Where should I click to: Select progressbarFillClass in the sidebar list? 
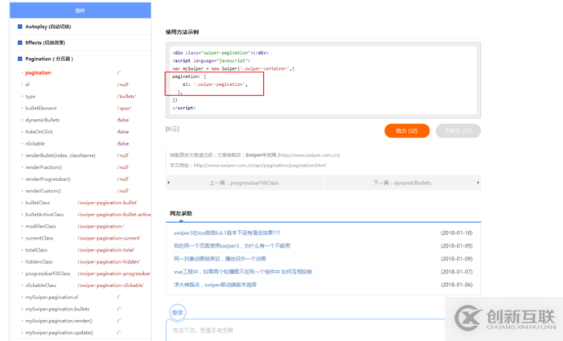(x=47, y=274)
